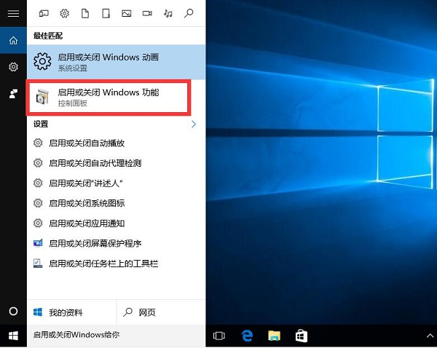The width and height of the screenshot is (437, 348).
Task: Open 启用或关闭任务栏上的工具栏 result
Action: [117, 264]
